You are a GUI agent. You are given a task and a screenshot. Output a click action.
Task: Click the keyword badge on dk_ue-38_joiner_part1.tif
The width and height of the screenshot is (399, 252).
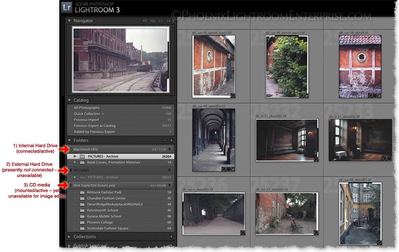(233, 95)
